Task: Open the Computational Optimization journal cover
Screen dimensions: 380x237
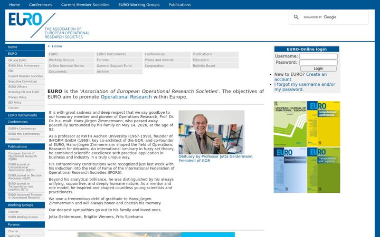Action: (324, 124)
